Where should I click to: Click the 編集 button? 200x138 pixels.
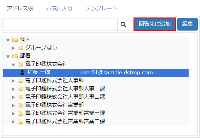click(x=187, y=24)
